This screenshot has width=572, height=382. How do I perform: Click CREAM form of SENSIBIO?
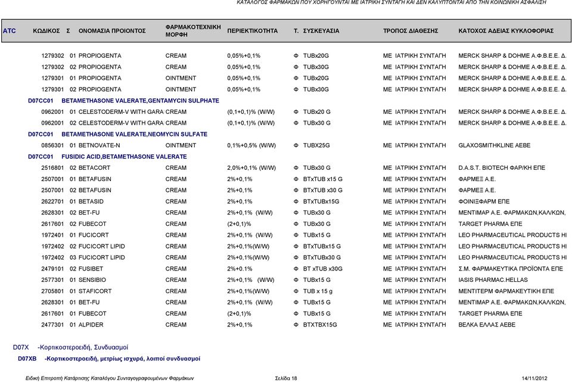pyautogui.click(x=176, y=280)
